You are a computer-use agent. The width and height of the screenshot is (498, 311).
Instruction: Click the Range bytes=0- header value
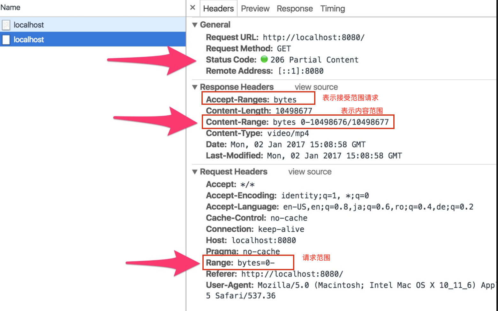(256, 263)
